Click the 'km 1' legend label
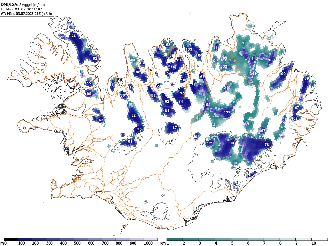The width and height of the screenshot is (328, 246). coord(165,243)
